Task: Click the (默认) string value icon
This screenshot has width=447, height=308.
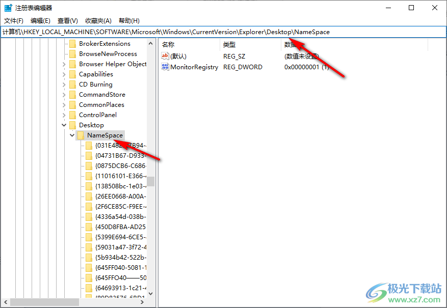Action: pyautogui.click(x=165, y=56)
